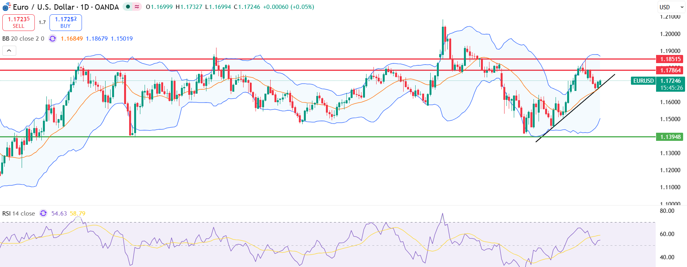Click the pink data mode icon
The width and height of the screenshot is (687, 267).
(x=137, y=7)
